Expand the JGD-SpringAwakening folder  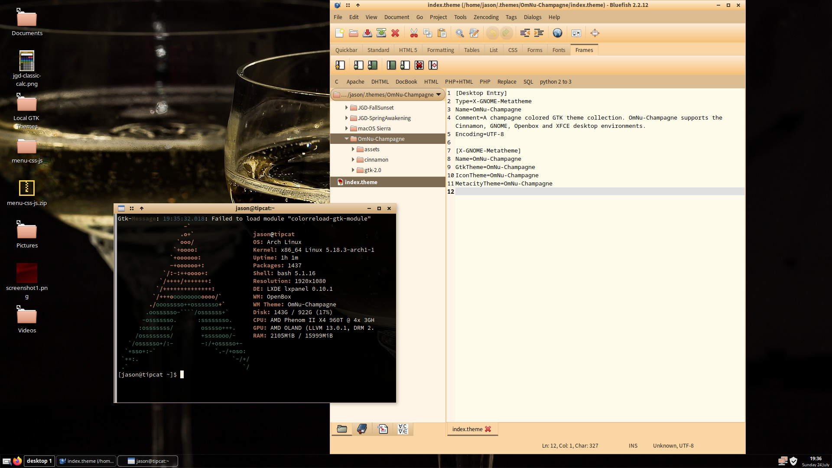point(346,118)
